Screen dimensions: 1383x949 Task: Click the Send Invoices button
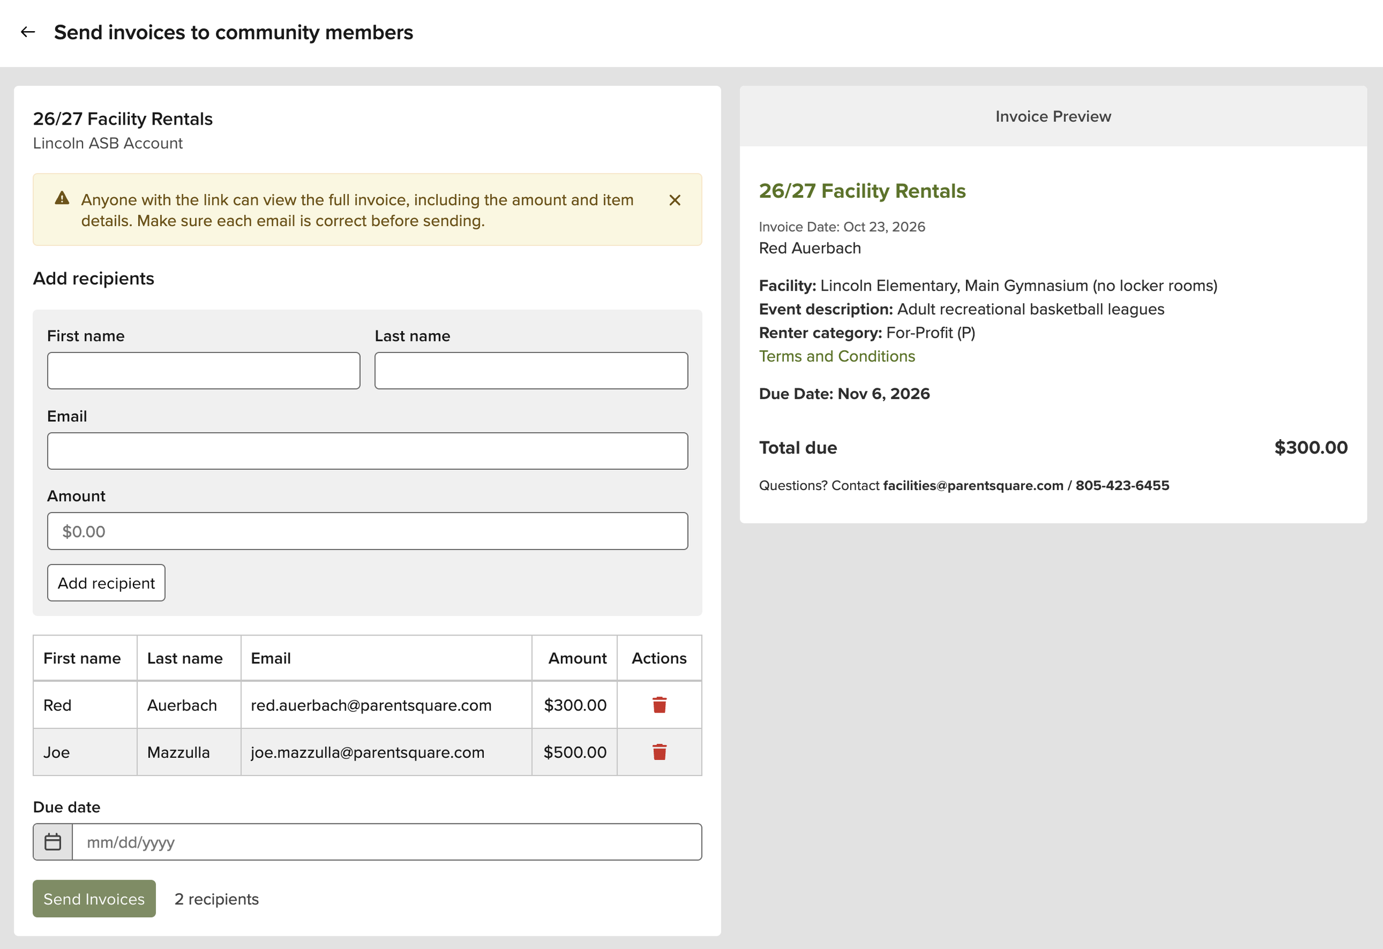tap(94, 899)
